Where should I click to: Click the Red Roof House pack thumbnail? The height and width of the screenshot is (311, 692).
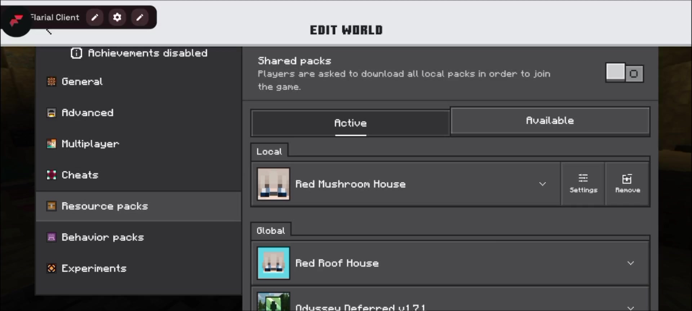click(274, 263)
